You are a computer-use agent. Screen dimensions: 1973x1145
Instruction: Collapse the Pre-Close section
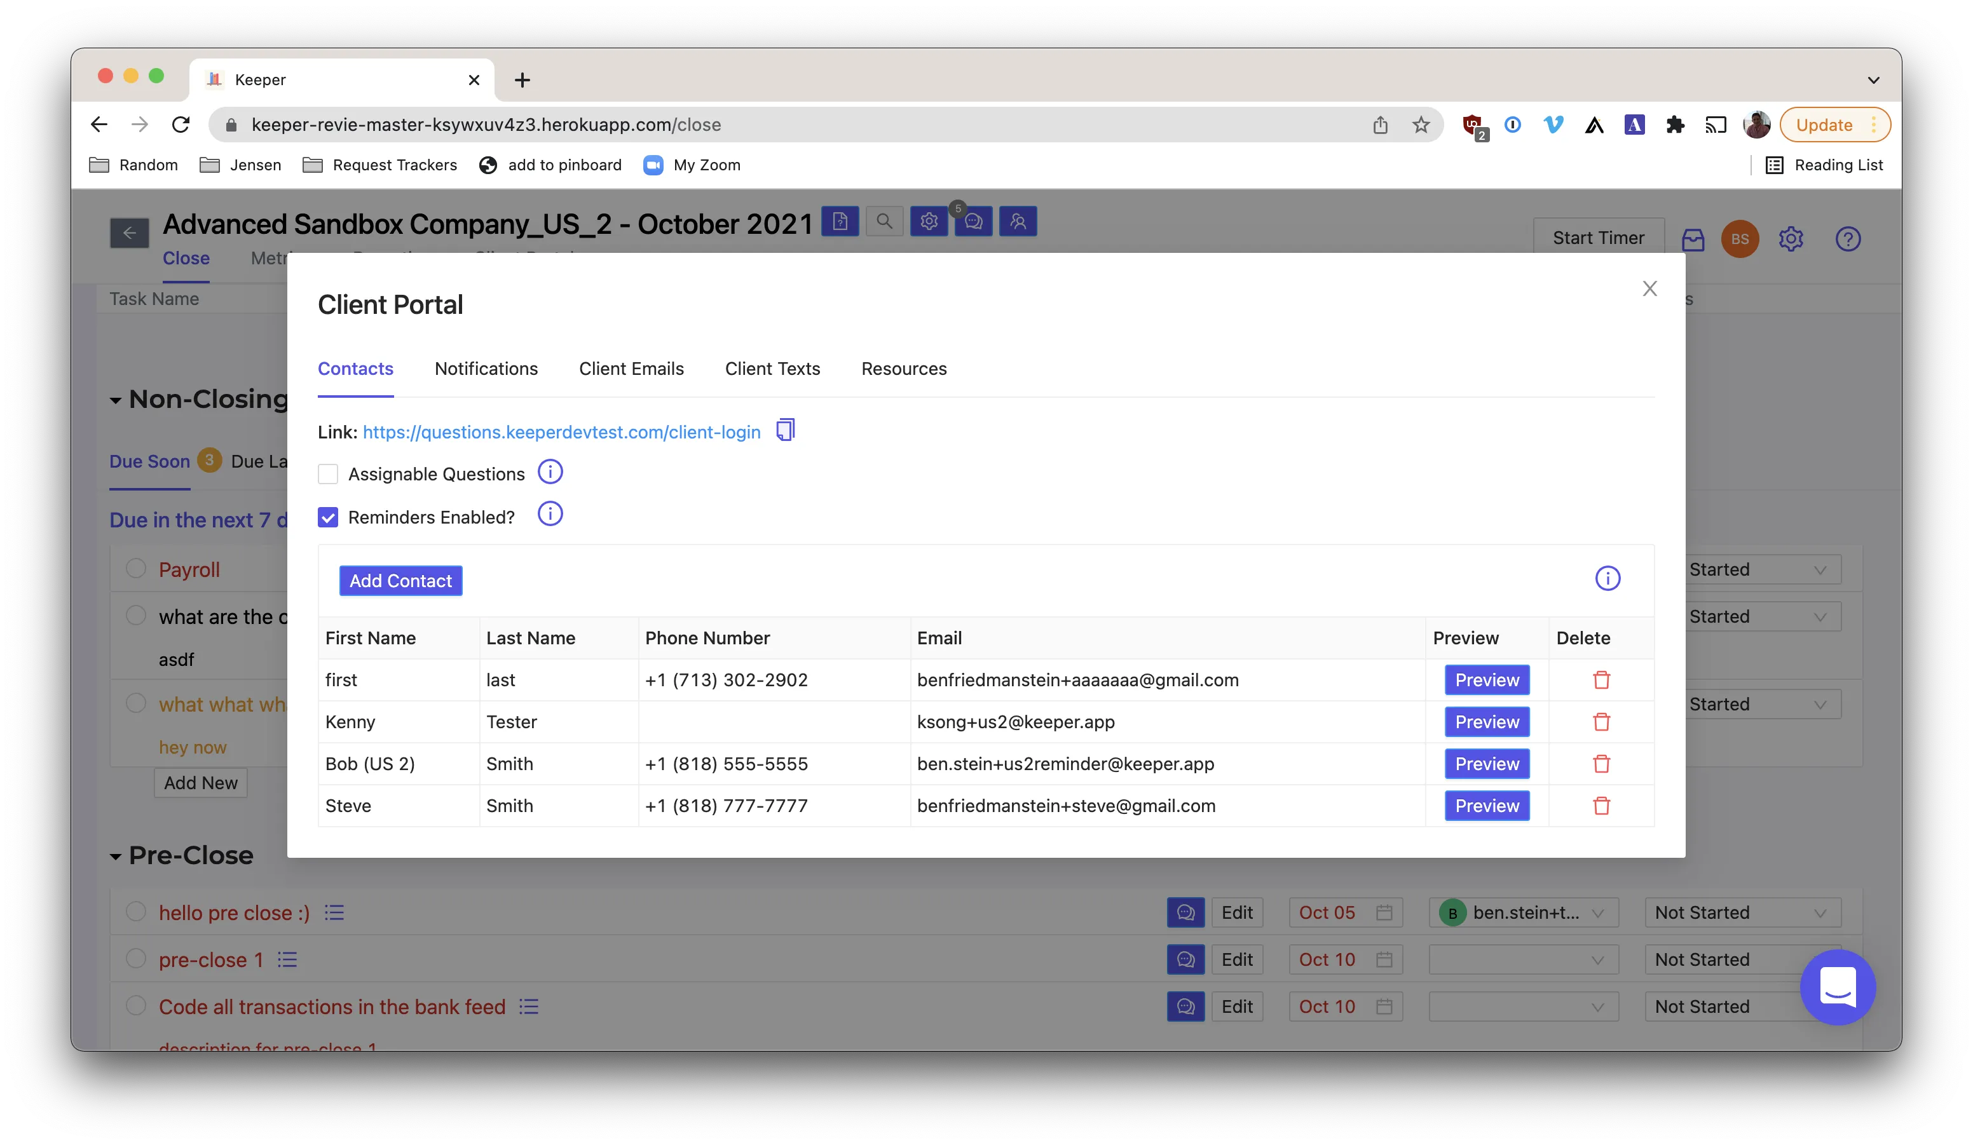(116, 857)
